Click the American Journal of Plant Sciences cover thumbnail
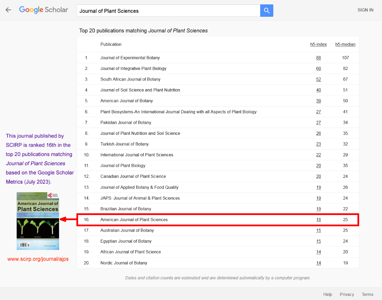The width and height of the screenshot is (382, 300). [x=38, y=221]
